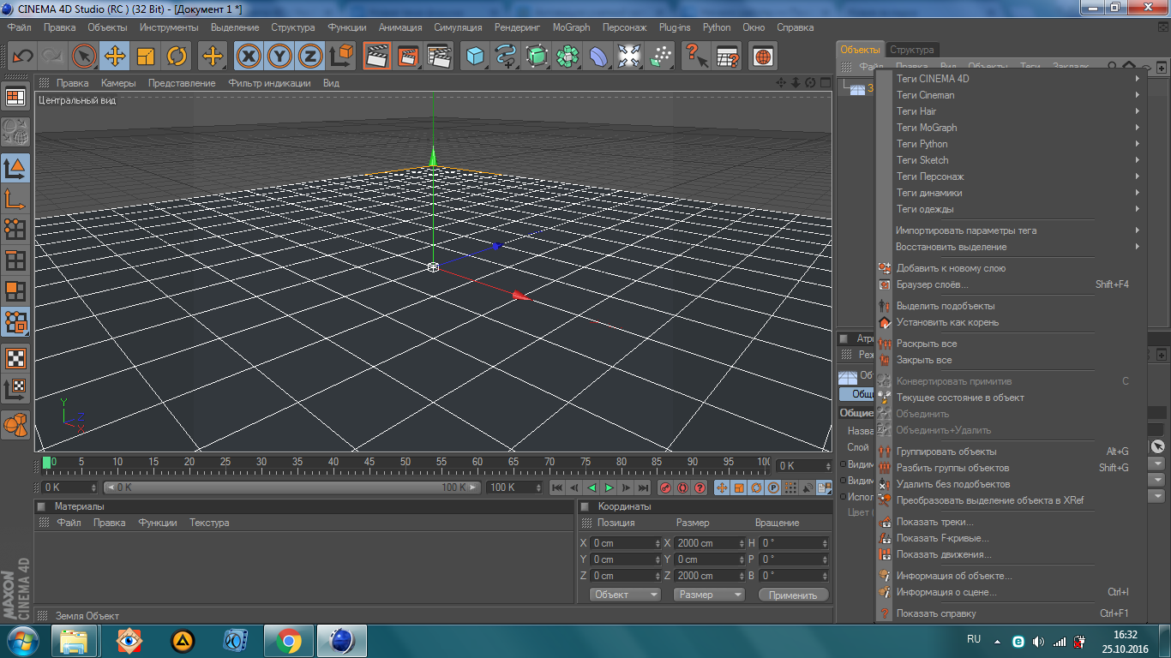Toggle autokeying red button
Viewport: 1171px width, 658px height.
click(x=682, y=488)
